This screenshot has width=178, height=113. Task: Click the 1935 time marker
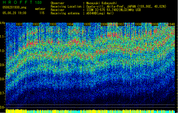(87, 25)
